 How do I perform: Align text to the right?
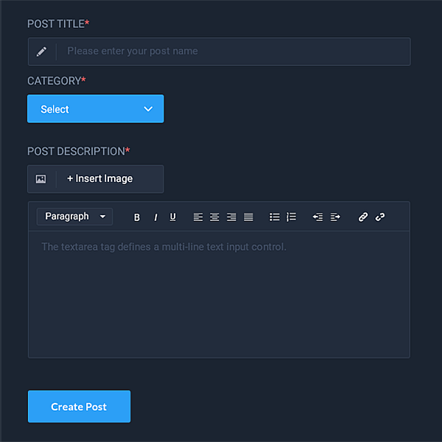click(231, 217)
